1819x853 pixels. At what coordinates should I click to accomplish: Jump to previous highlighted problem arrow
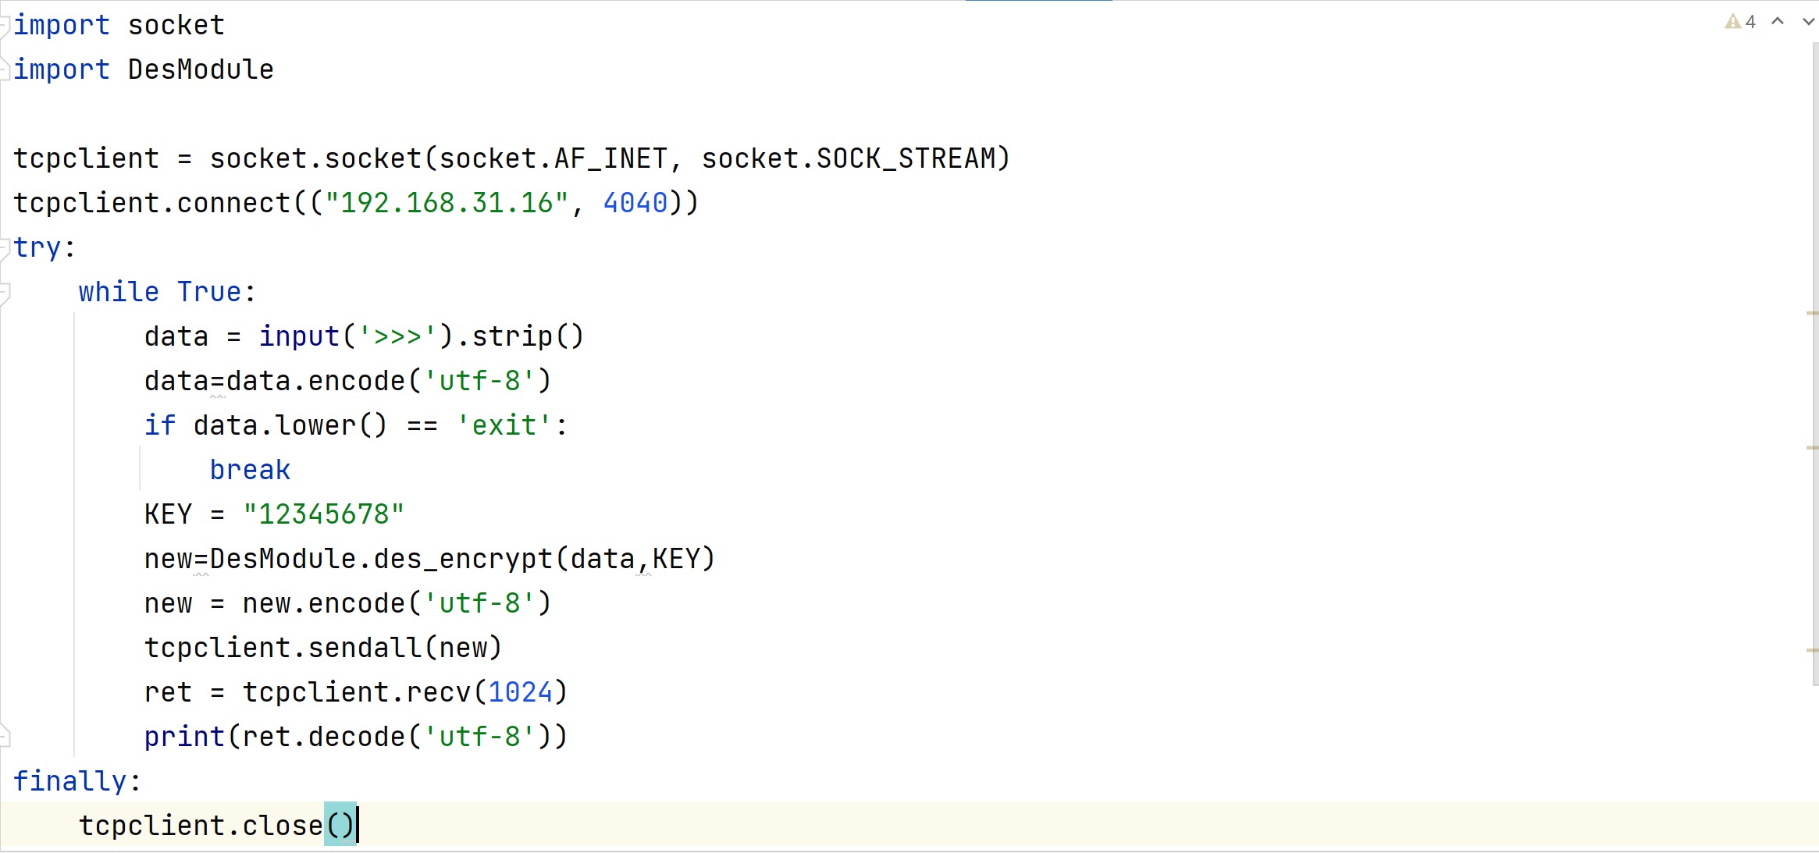(1778, 22)
